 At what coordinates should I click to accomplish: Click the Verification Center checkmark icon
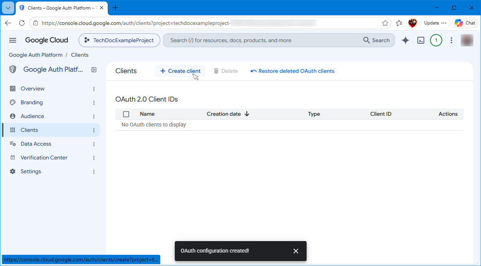(x=13, y=158)
